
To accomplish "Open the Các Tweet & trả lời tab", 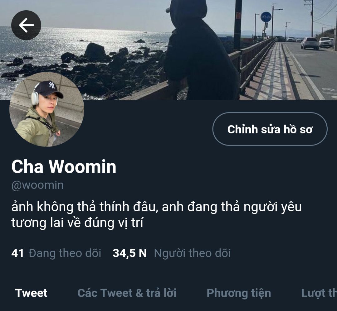I will tap(127, 293).
